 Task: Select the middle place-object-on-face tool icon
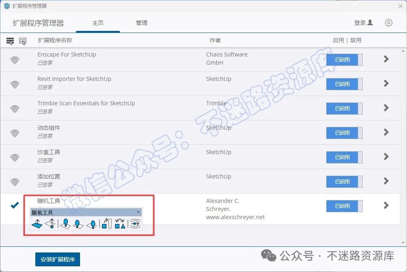(78, 224)
